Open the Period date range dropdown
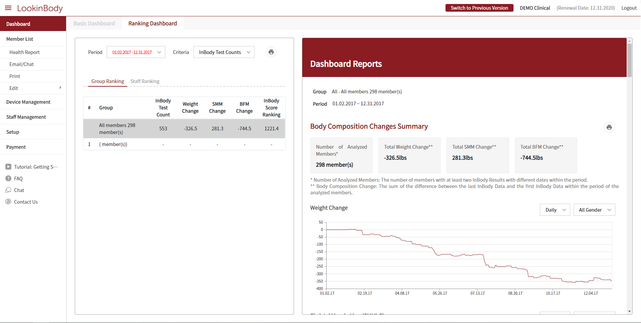 click(136, 52)
